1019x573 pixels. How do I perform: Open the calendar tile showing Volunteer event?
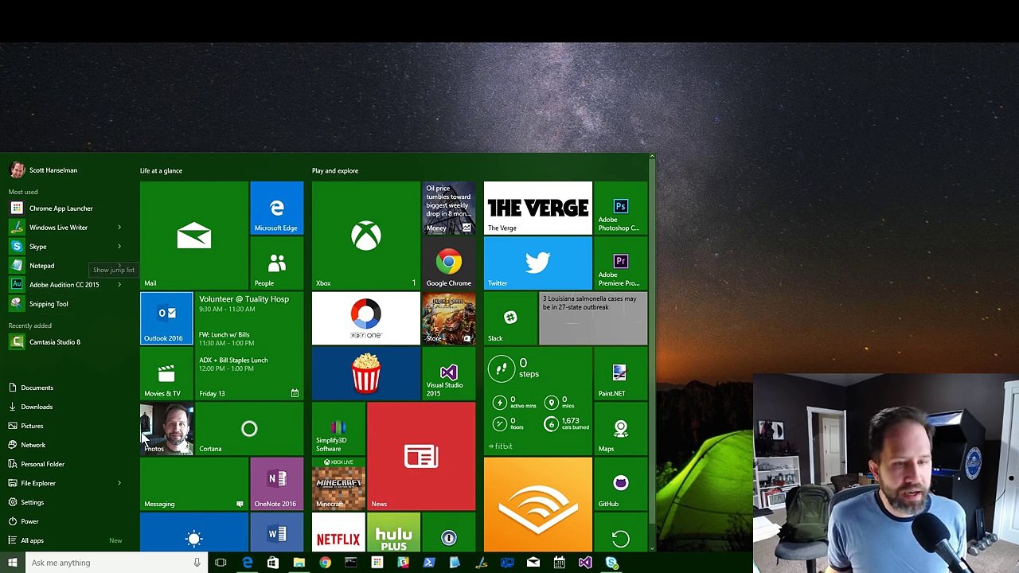[x=249, y=346]
